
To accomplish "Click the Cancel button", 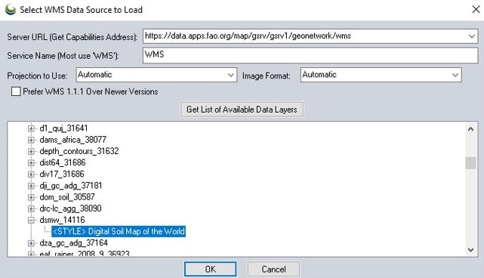I will coord(273,269).
